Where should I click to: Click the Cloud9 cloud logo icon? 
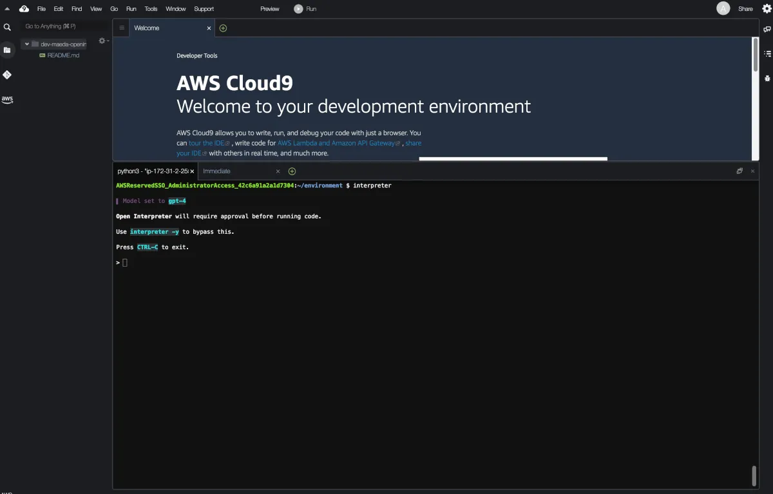(24, 8)
